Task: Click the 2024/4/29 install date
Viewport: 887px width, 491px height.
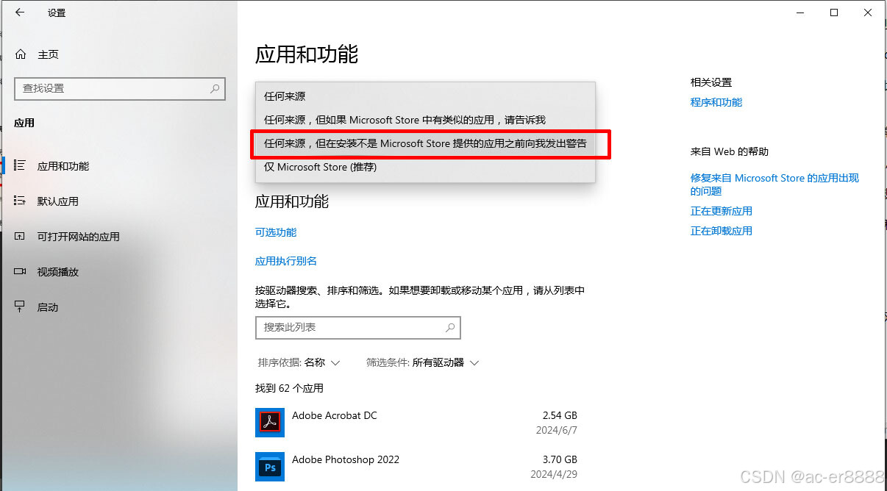Action: [554, 474]
